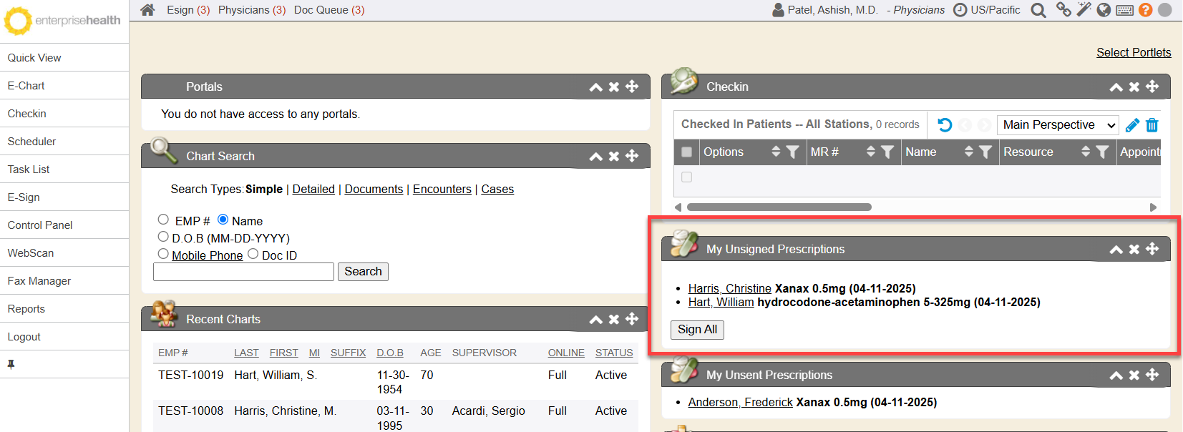Open the Select Portlets link
This screenshot has height=432, width=1183.
pyautogui.click(x=1134, y=52)
